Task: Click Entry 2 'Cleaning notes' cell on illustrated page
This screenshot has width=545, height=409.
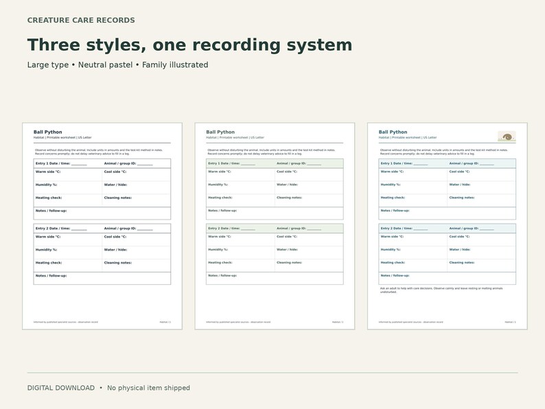Action: tap(481, 266)
